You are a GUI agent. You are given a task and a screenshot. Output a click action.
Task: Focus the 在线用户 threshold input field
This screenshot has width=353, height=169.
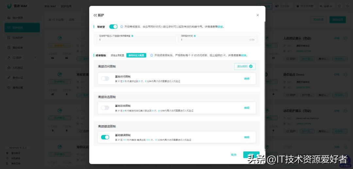tap(136, 40)
